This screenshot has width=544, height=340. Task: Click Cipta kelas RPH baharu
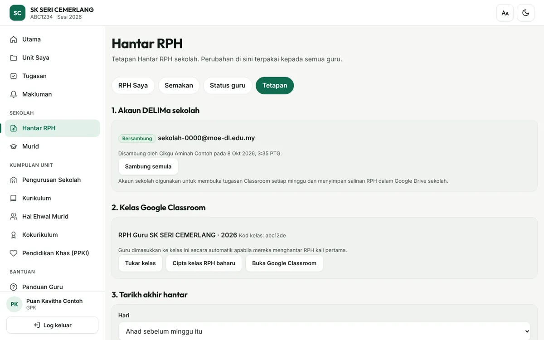(204, 263)
